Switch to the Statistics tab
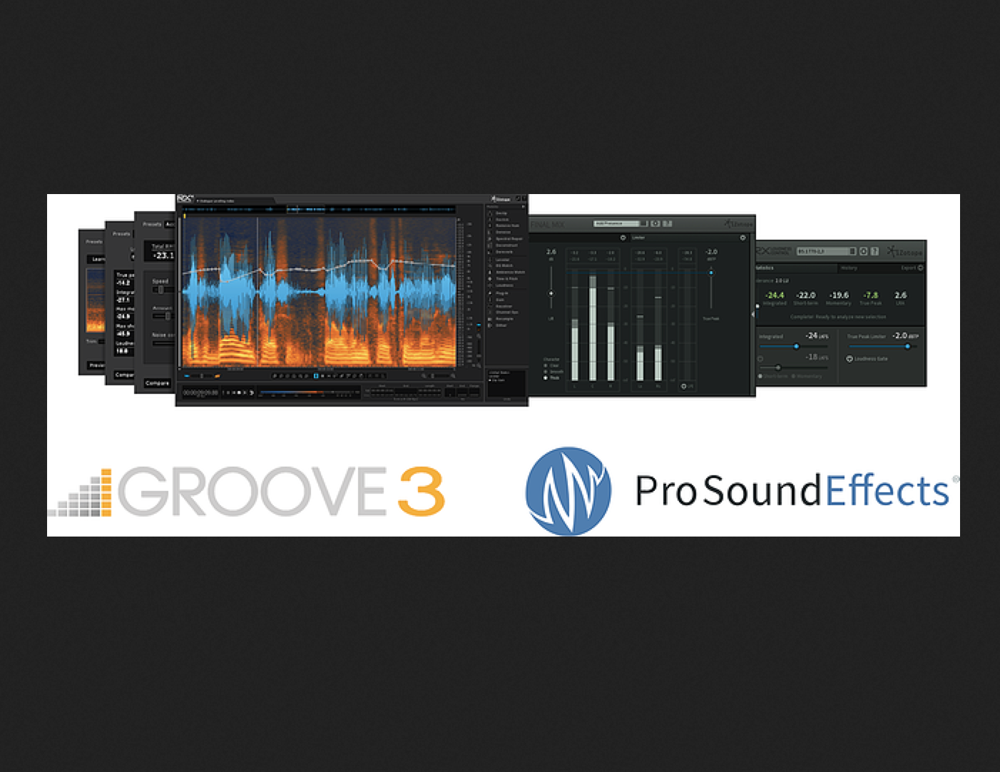Viewport: 1000px width, 772px height. [x=797, y=268]
